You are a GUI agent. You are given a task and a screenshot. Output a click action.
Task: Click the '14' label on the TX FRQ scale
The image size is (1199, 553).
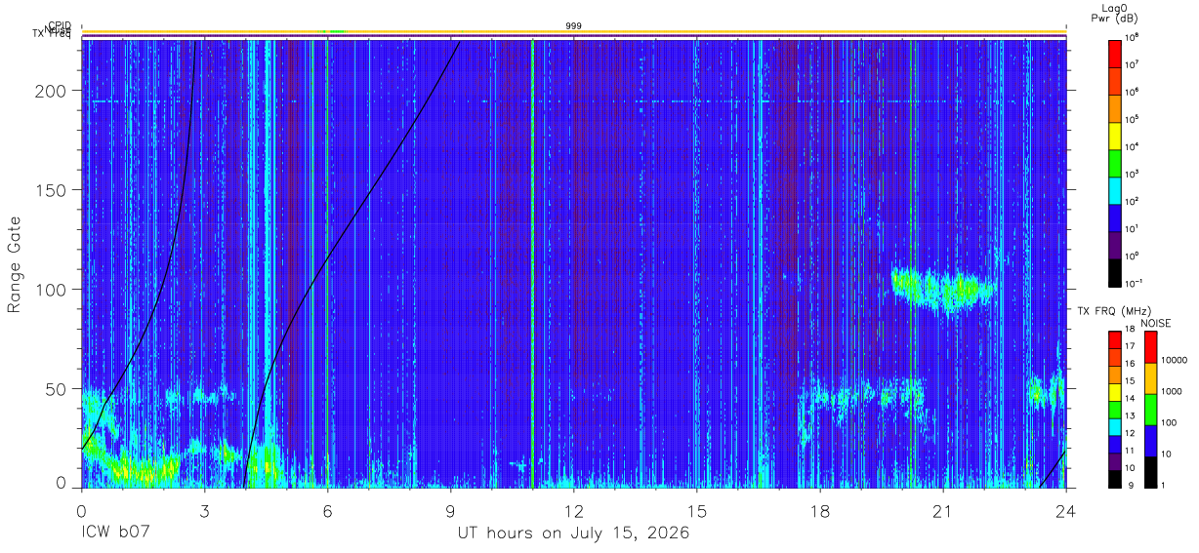point(1130,399)
